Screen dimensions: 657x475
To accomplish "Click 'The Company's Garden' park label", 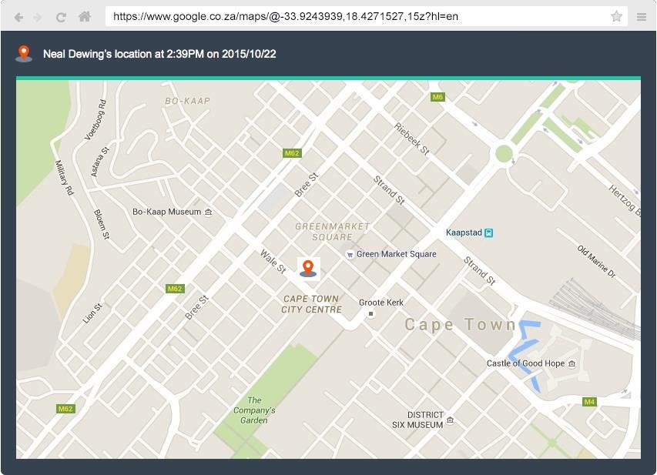I will coord(254,410).
